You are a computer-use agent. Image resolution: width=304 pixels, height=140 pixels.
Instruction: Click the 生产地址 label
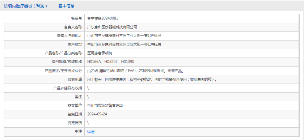point(75,44)
